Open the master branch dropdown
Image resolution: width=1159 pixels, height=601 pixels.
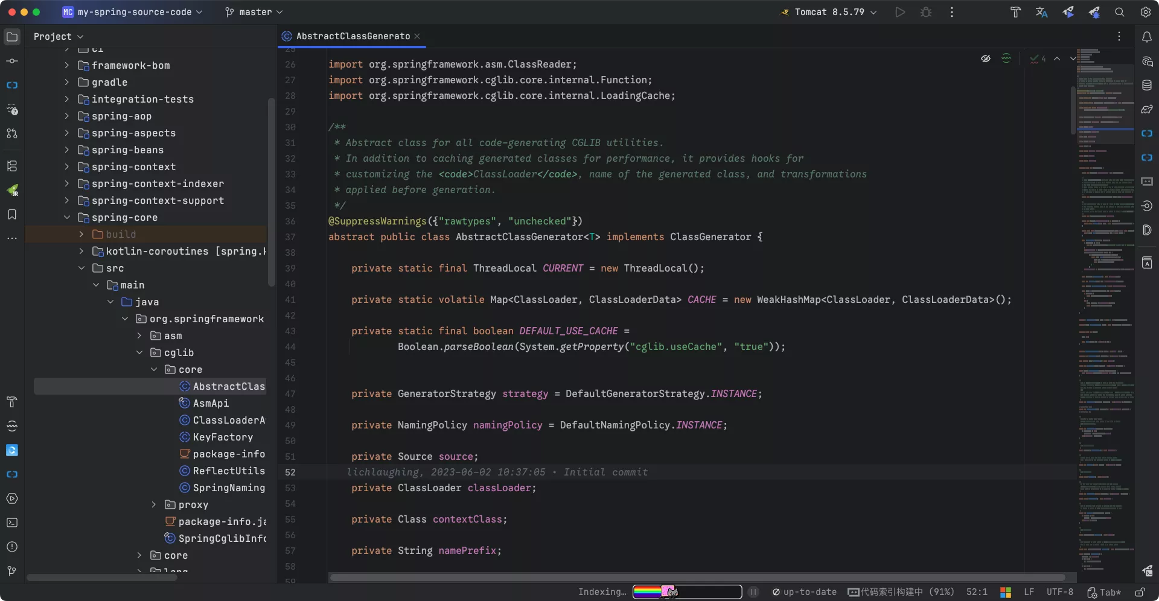[254, 12]
